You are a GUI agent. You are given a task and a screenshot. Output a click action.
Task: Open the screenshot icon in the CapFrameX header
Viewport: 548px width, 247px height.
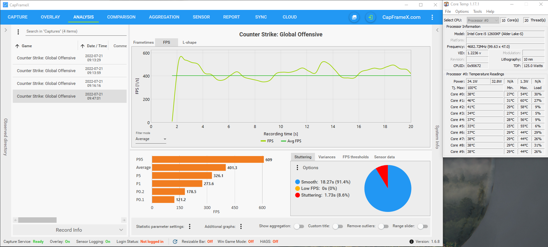tap(354, 17)
